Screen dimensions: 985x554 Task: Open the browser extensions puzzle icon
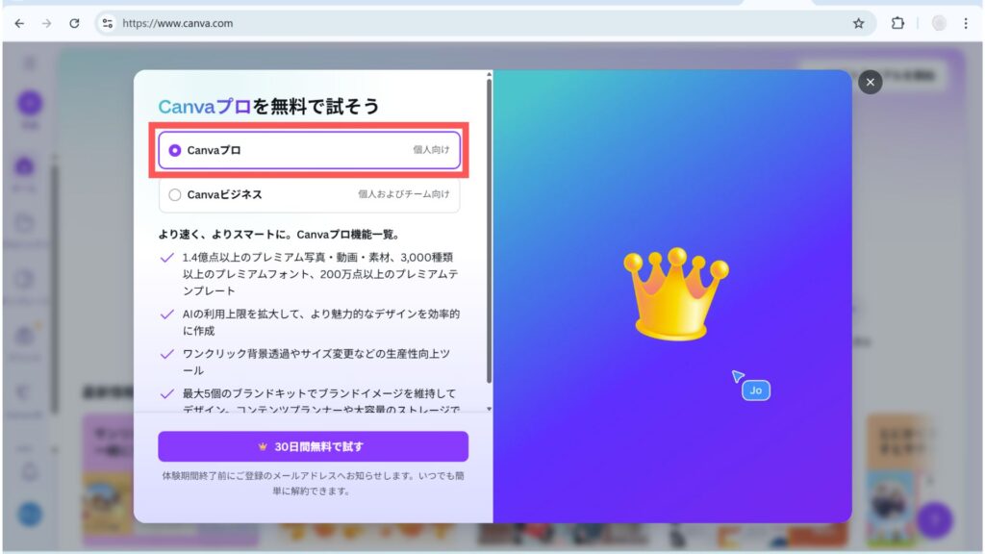click(x=898, y=23)
